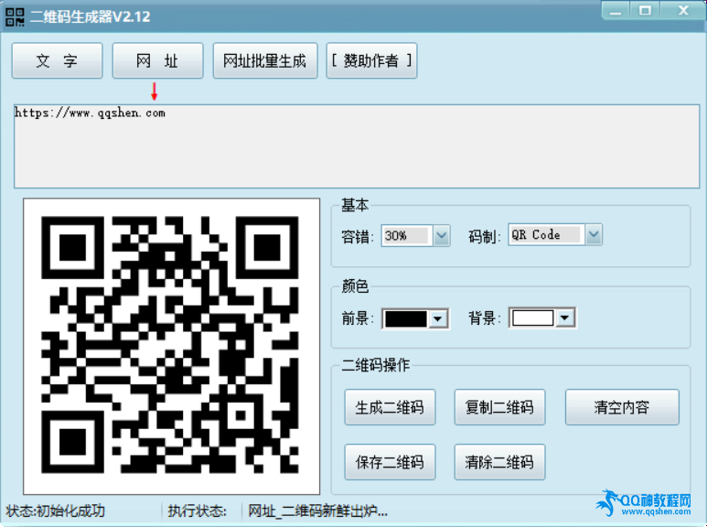The height and width of the screenshot is (527, 707).
Task: Click the 保存二维码 save button
Action: coord(390,462)
